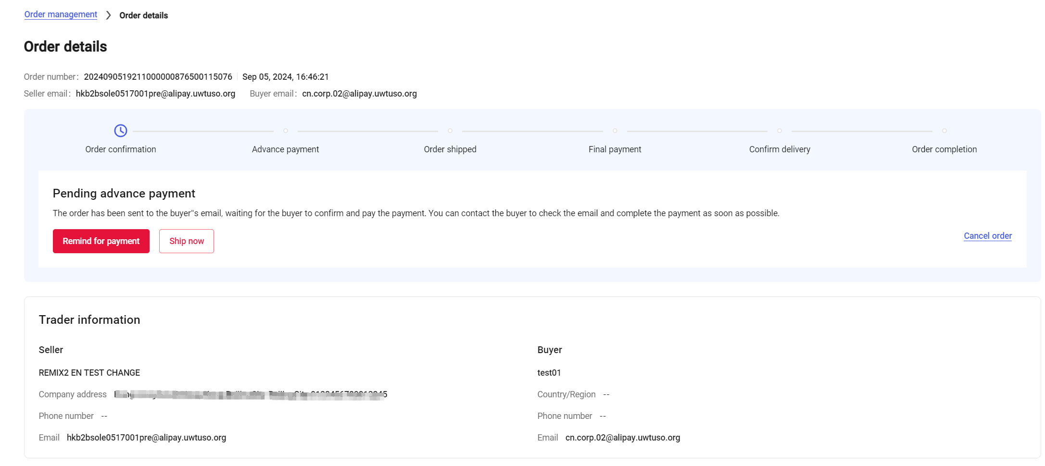Click the blurred company address text
The width and height of the screenshot is (1045, 466).
(250, 394)
